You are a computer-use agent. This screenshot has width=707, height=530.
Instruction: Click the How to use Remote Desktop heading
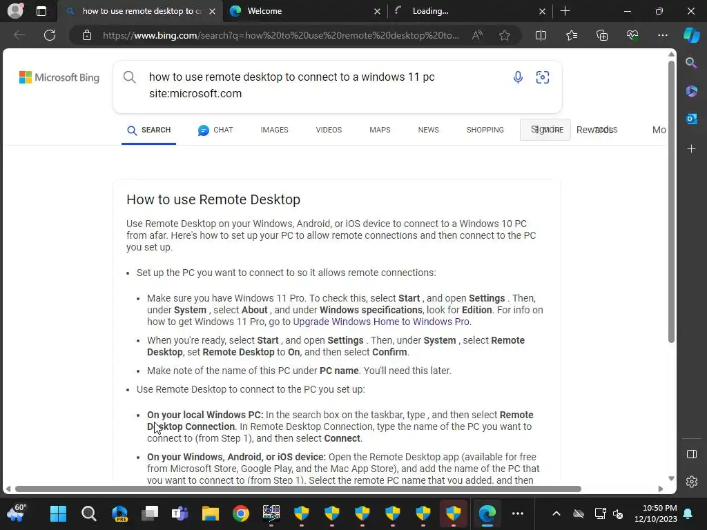point(213,199)
